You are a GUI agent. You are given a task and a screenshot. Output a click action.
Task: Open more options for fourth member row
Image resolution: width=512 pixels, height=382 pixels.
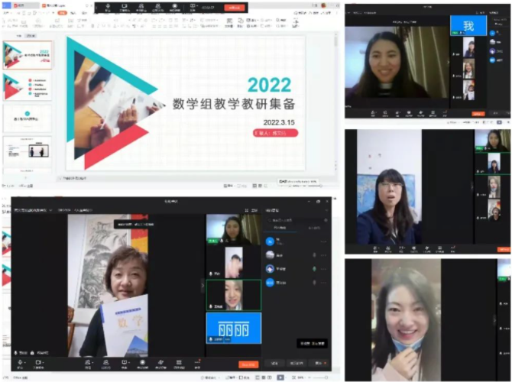(323, 283)
